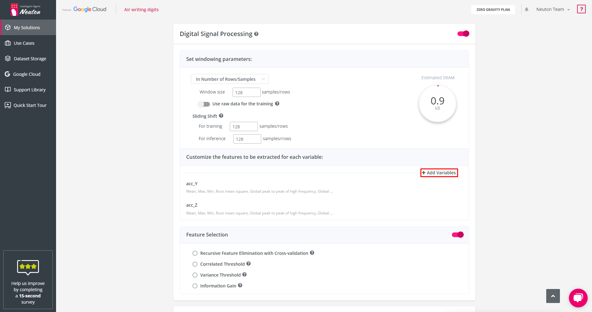
Task: Open the Air writing digits solution link
Action: click(141, 10)
